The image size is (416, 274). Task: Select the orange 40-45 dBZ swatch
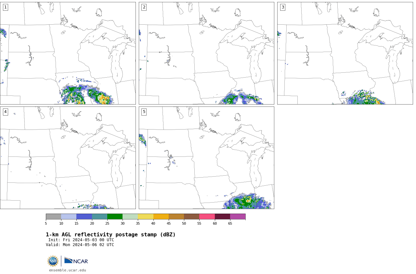[x=161, y=217]
